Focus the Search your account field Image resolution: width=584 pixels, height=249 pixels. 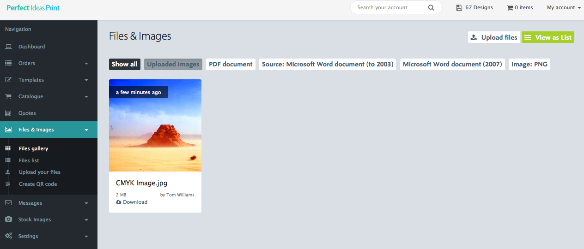point(396,7)
